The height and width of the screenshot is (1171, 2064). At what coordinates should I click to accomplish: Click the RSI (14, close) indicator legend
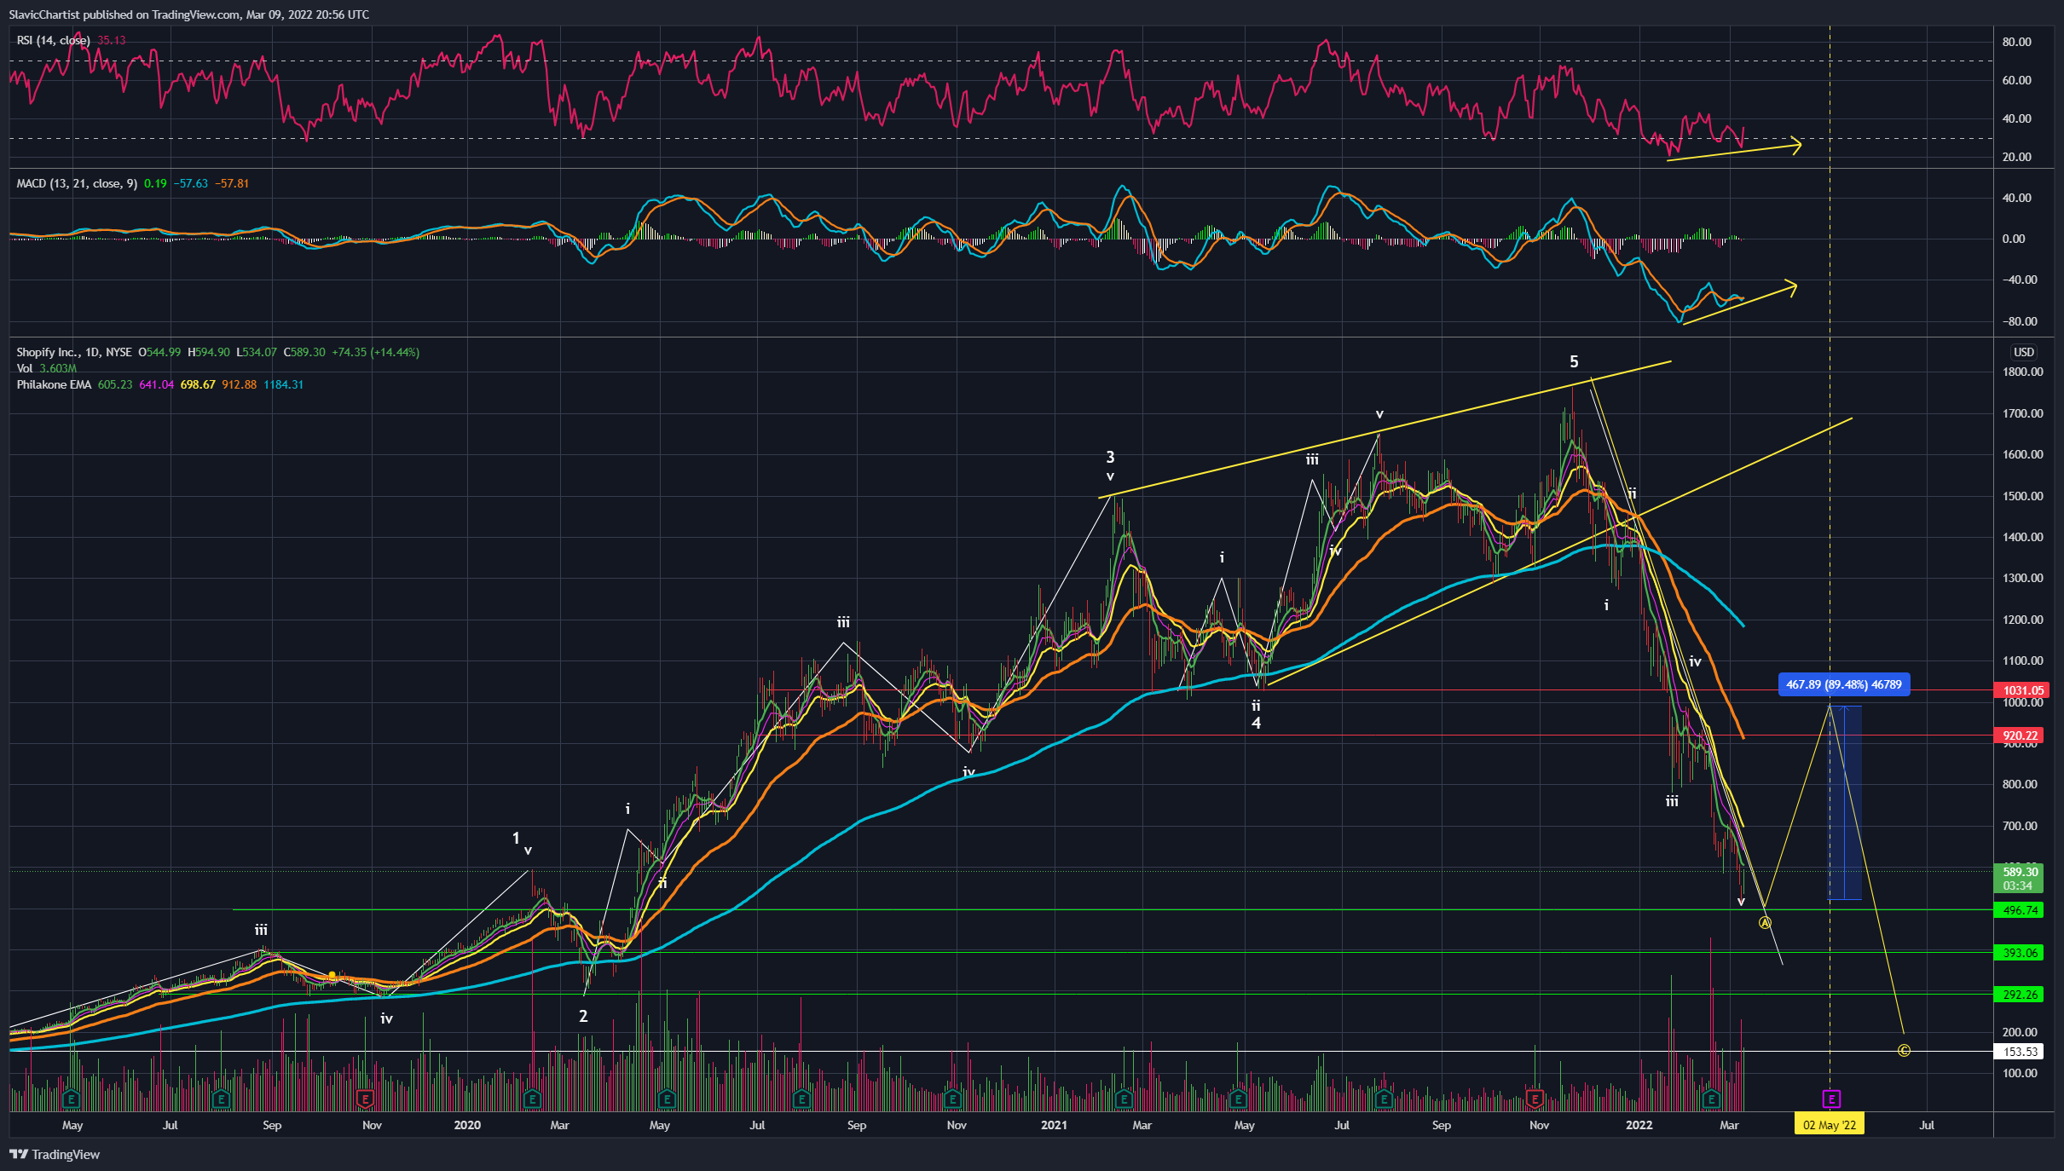(53, 40)
